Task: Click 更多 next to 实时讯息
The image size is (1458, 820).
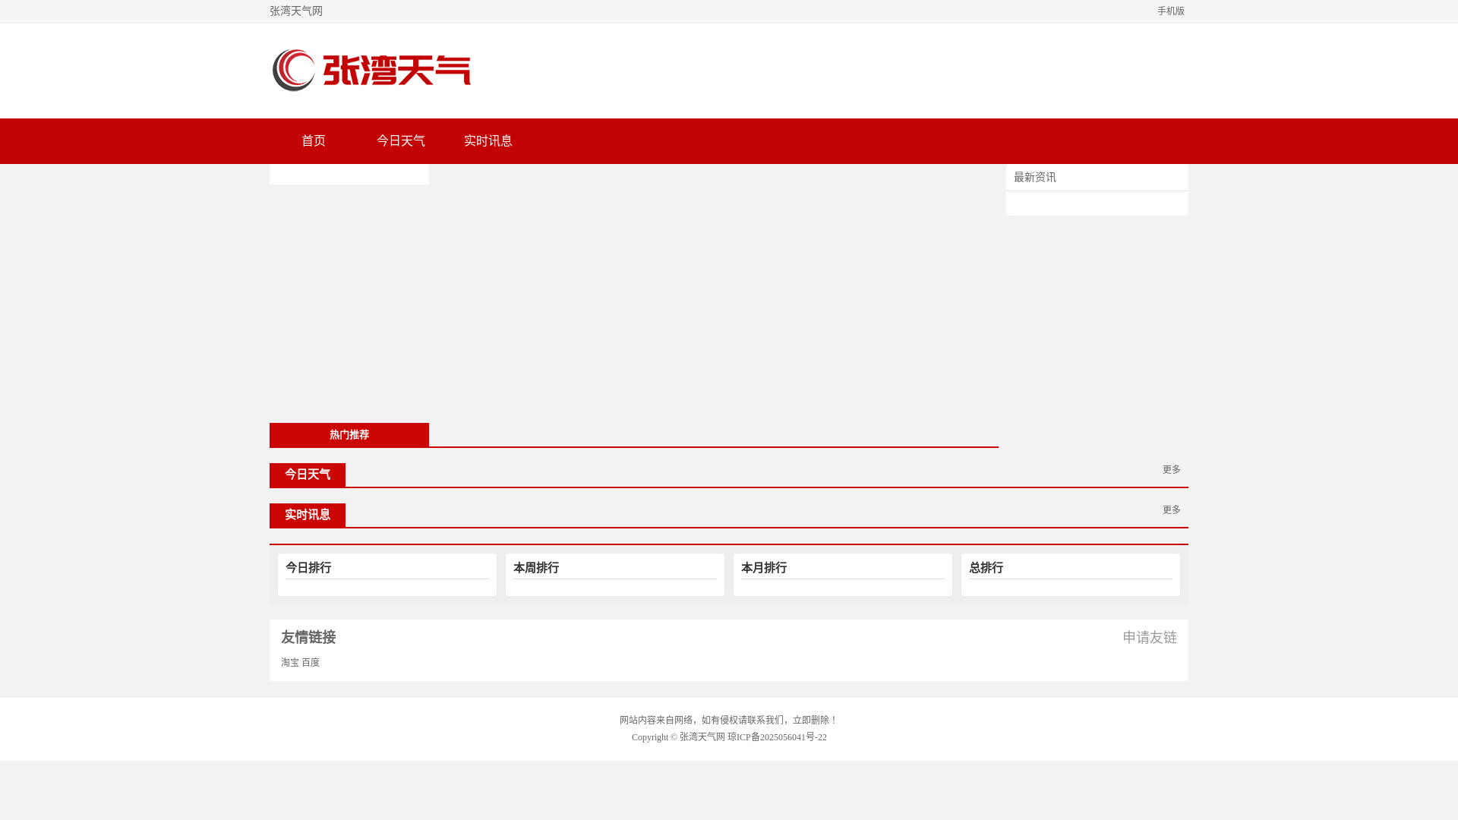Action: pyautogui.click(x=1171, y=510)
